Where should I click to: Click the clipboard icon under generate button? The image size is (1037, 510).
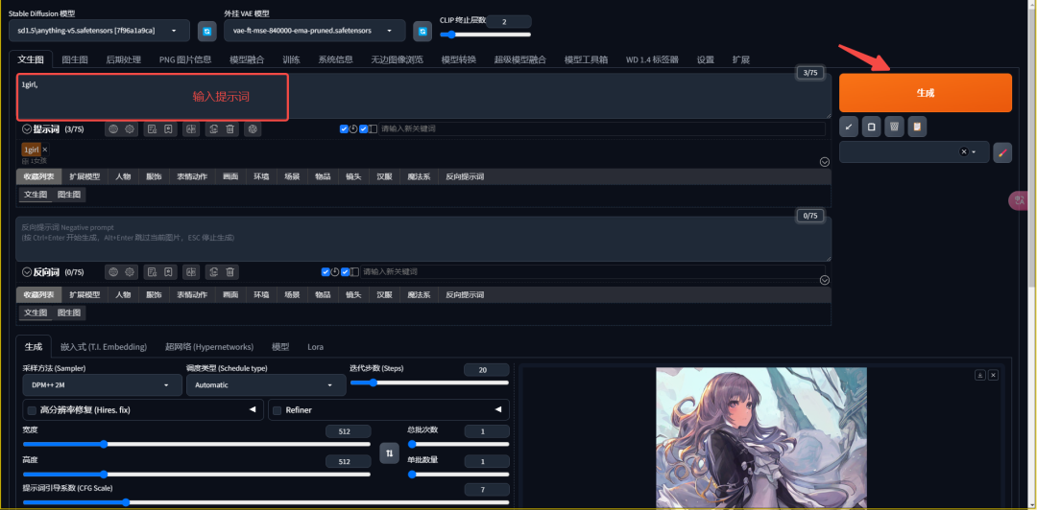(917, 127)
